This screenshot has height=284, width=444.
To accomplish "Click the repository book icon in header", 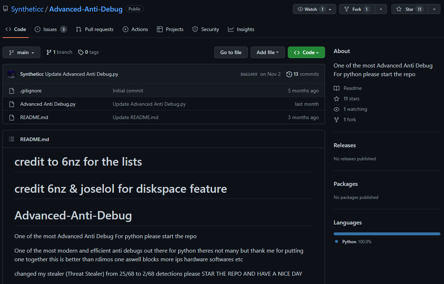I will tap(5, 8).
